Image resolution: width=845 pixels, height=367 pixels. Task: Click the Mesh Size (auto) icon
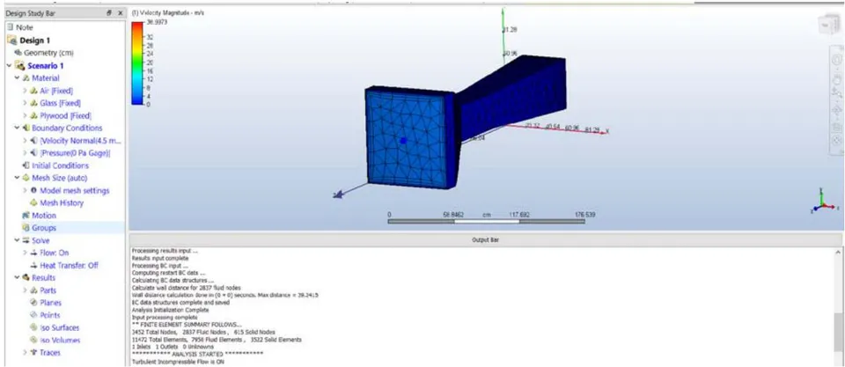point(26,178)
